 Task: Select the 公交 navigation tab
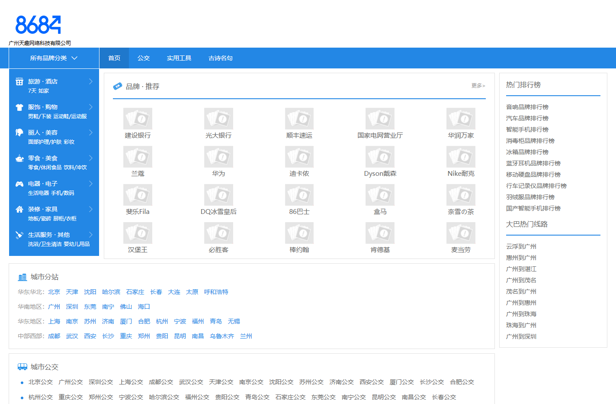pyautogui.click(x=144, y=58)
